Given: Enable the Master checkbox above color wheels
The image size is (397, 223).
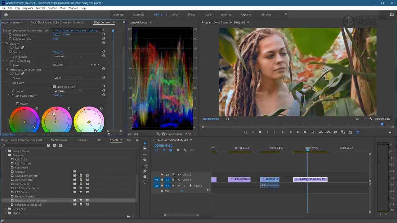Looking at the screenshot, I should (x=18, y=104).
